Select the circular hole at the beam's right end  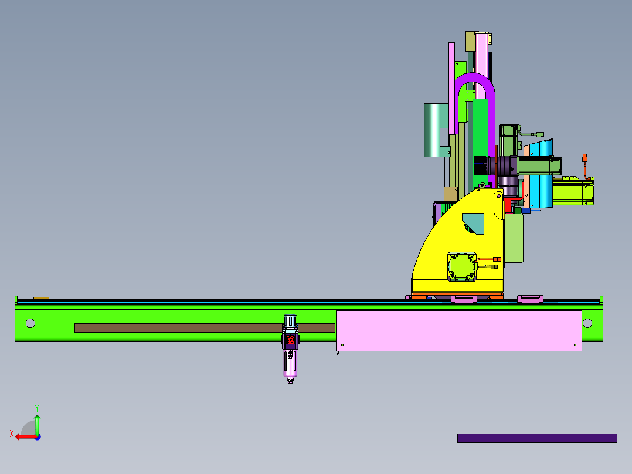coord(587,323)
